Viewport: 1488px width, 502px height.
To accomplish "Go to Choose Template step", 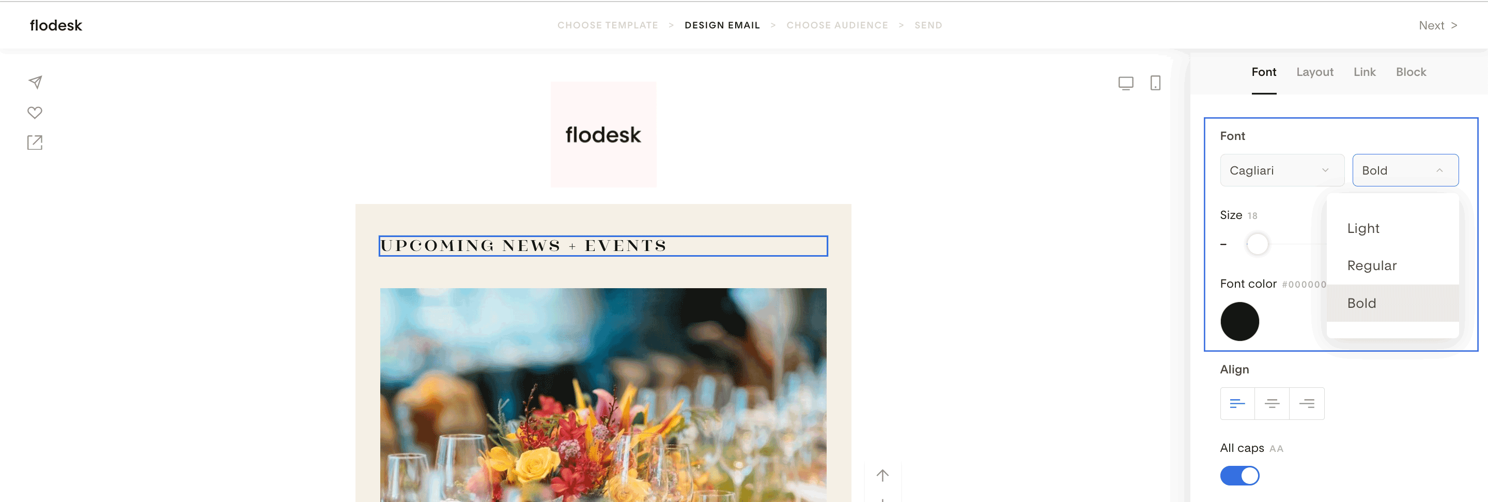I will pos(607,25).
